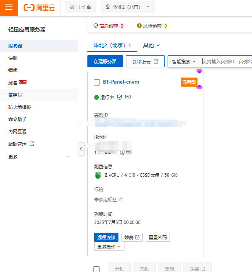Tick the select-all checkbox at bottom
This screenshot has width=252, height=272.
click(x=96, y=269)
